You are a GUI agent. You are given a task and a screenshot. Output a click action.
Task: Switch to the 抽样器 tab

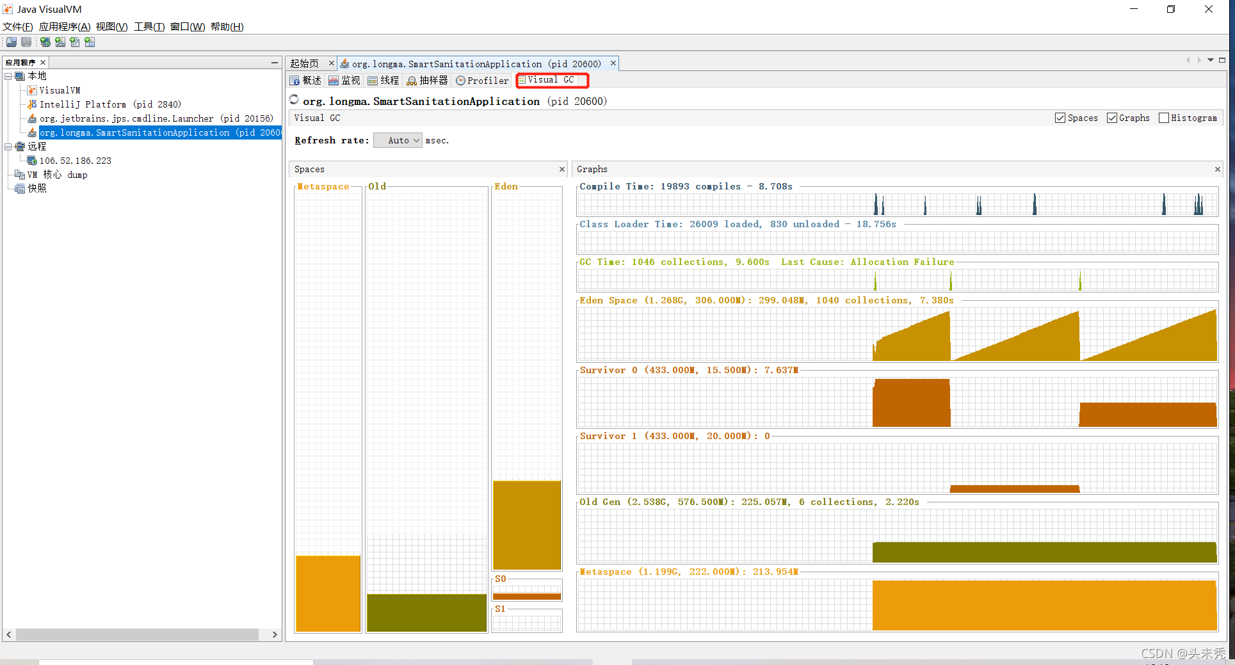[428, 80]
